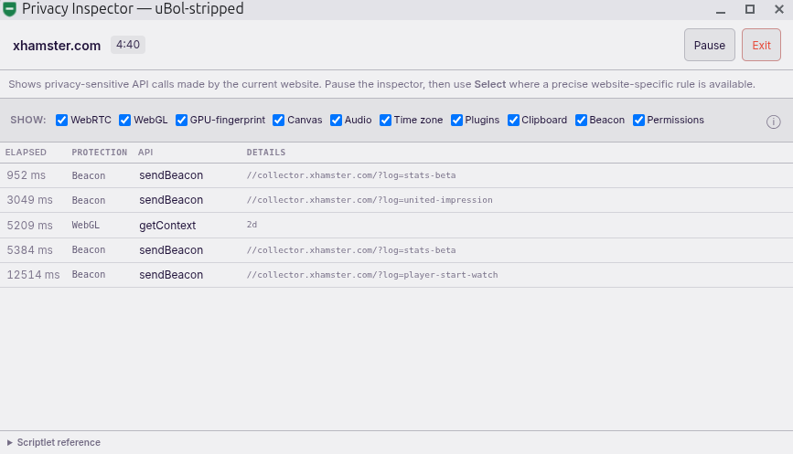Close the Privacy Inspector window
Image resolution: width=793 pixels, height=454 pixels.
pyautogui.click(x=779, y=9)
